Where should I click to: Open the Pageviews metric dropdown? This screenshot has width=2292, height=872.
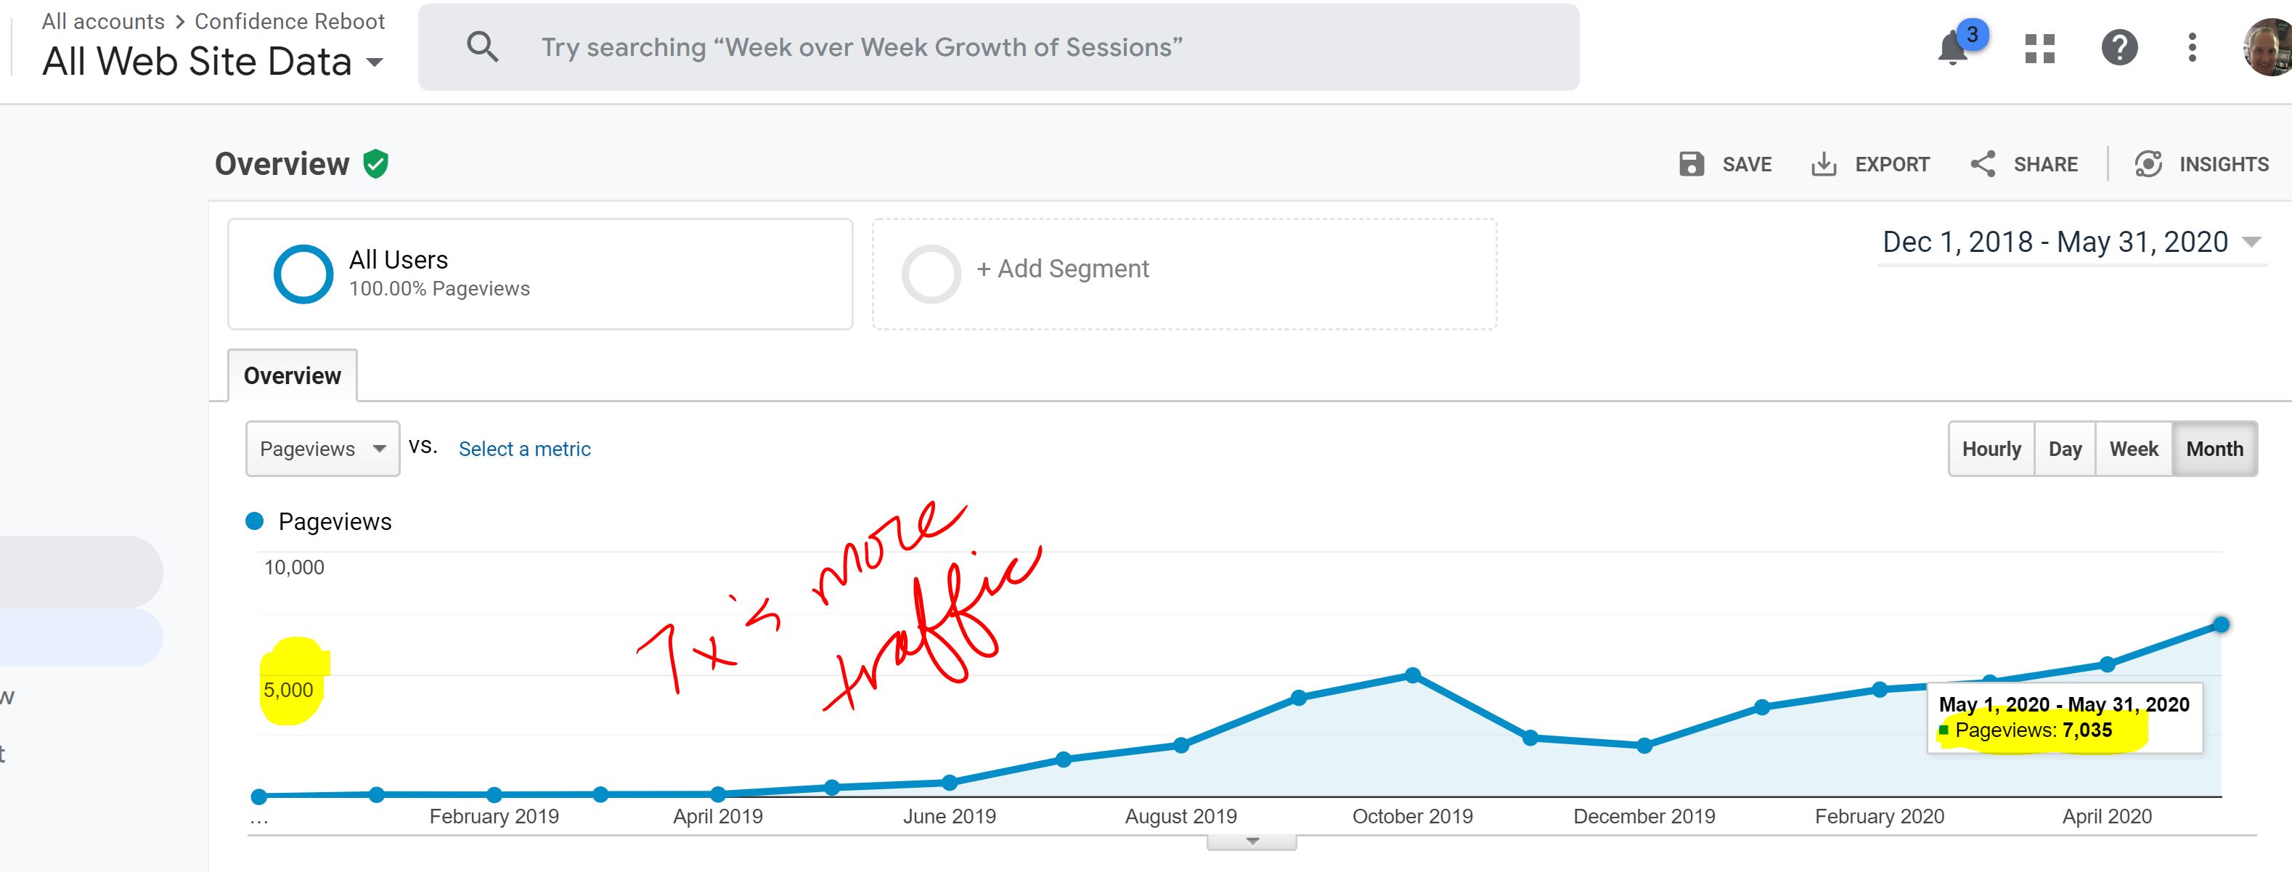pos(323,449)
